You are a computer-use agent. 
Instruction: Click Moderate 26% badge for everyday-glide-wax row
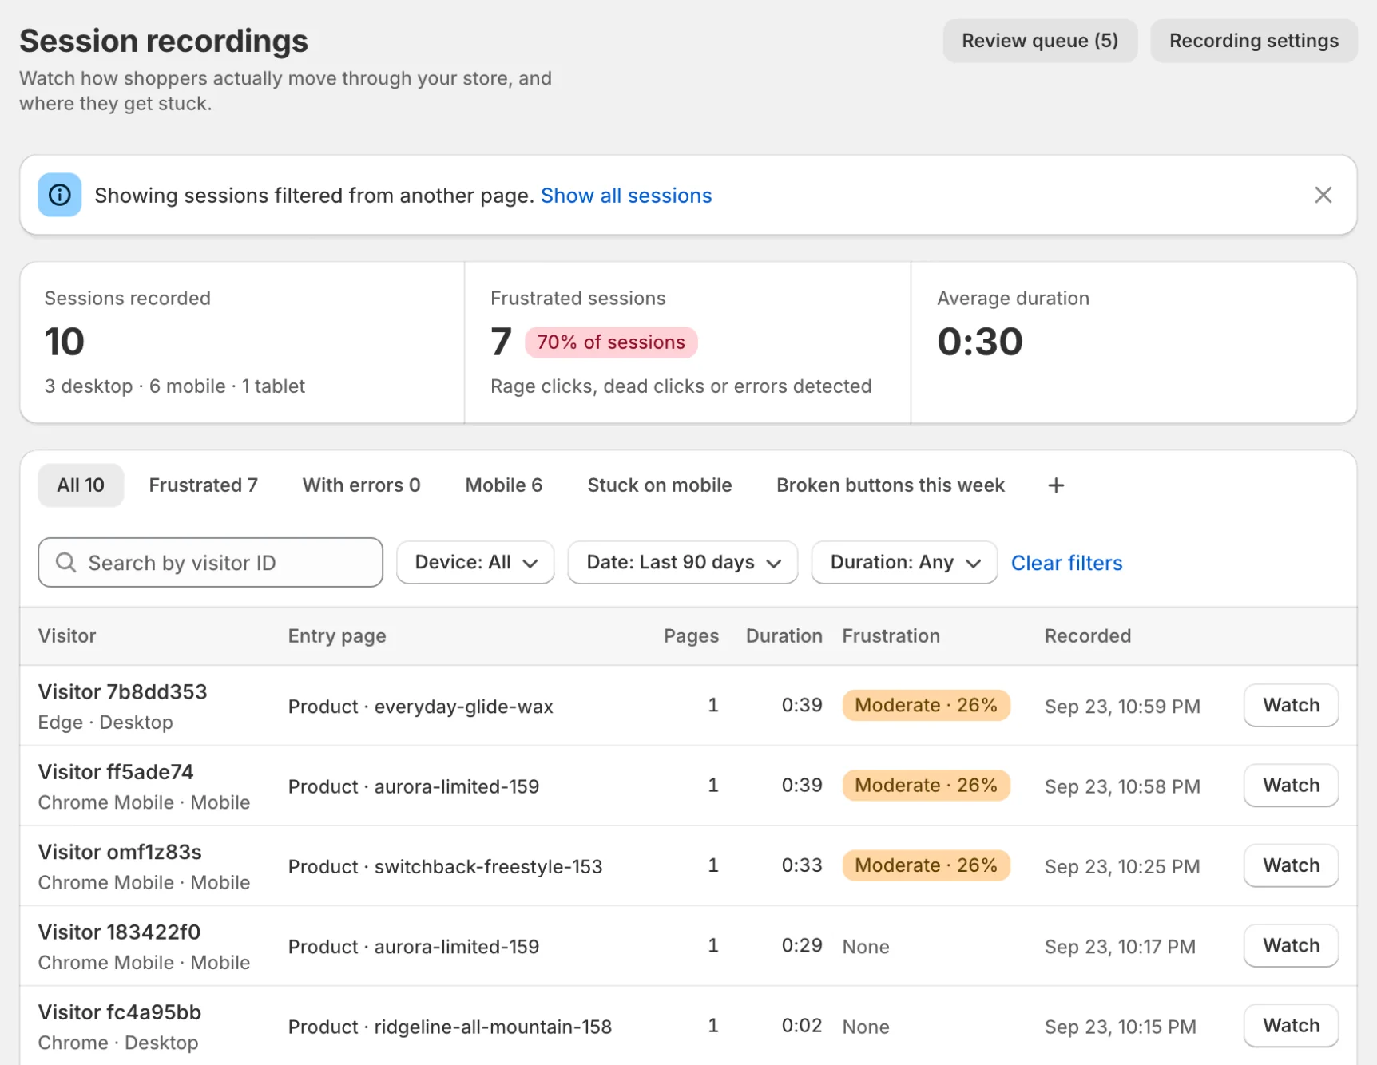pyautogui.click(x=926, y=706)
